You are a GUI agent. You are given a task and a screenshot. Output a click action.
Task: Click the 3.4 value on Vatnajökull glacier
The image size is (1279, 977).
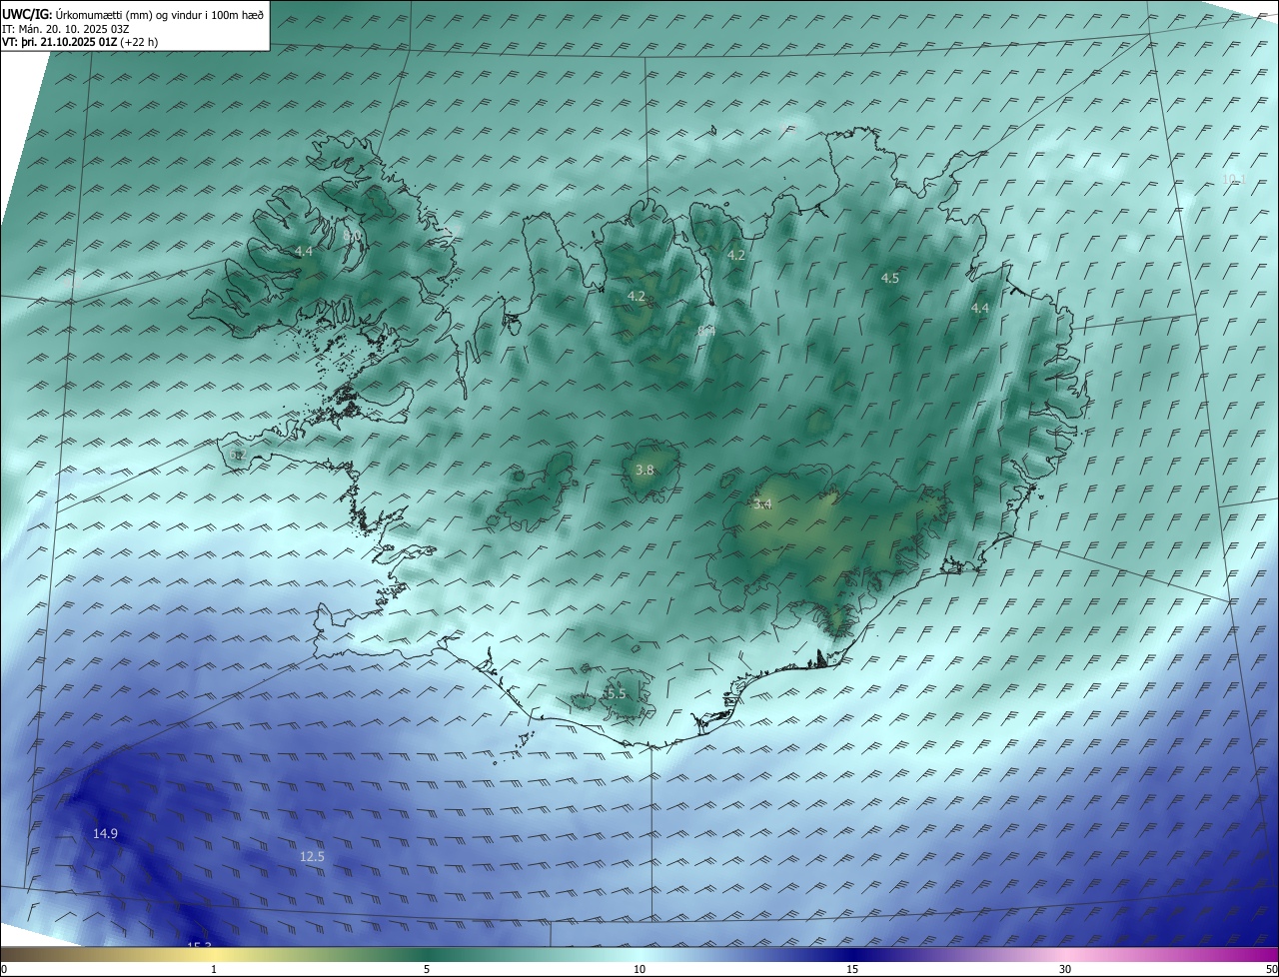tap(762, 505)
